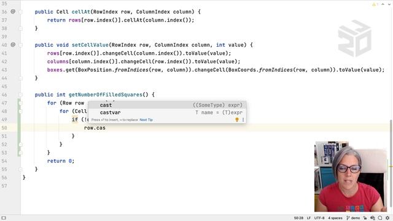
Task: Click the inspection profile icon in status bar
Action: coord(373,218)
